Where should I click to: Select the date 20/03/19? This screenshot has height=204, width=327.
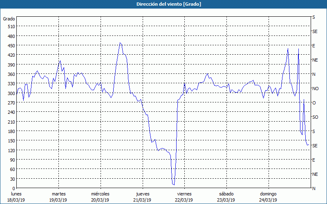[100, 200]
